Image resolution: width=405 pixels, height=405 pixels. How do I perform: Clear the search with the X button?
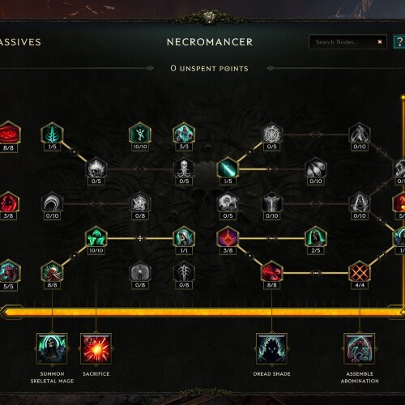click(380, 42)
